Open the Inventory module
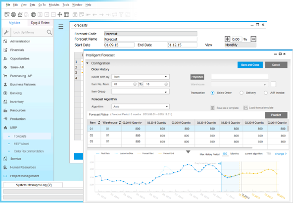This screenshot has width=293, height=203. point(17,101)
